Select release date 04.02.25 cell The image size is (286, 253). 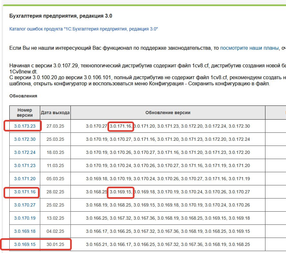click(x=55, y=231)
